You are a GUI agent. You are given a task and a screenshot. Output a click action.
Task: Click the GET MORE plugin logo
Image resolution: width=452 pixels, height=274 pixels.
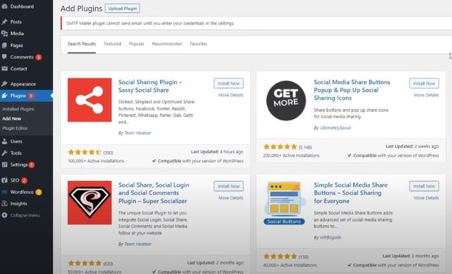point(286,100)
